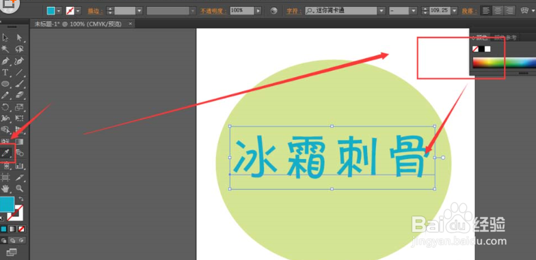Open font size dropdown arrow

tap(454, 11)
